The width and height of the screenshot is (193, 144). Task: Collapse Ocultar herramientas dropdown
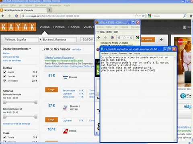(x=17, y=49)
